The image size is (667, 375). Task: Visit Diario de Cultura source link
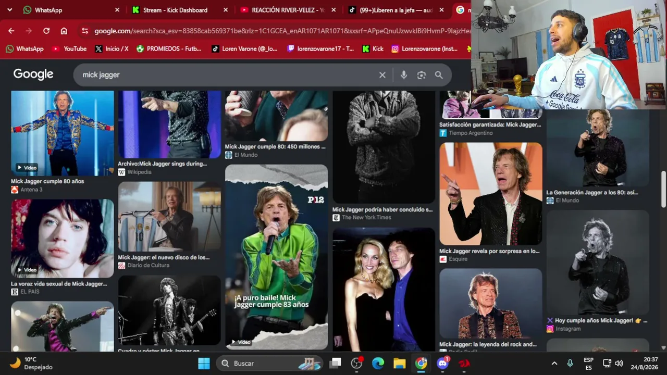click(144, 265)
